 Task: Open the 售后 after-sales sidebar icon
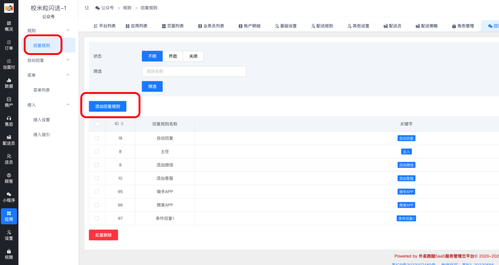point(9,121)
